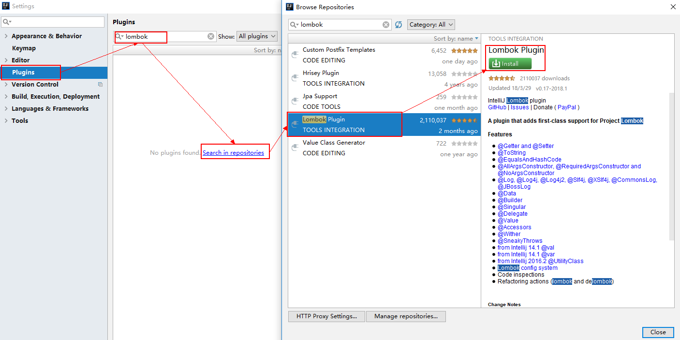Open the @Accessors feature link
Image resolution: width=680 pixels, height=340 pixels.
[x=515, y=227]
